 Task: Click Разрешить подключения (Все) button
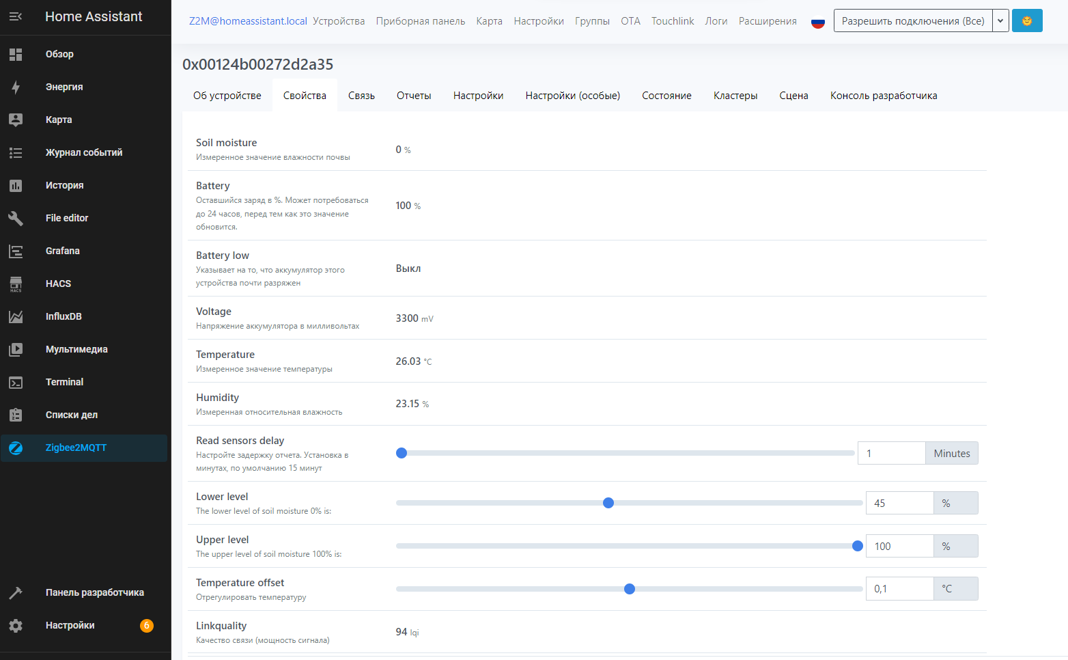[912, 21]
